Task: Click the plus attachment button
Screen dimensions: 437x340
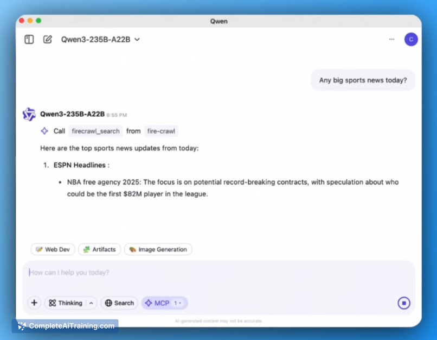Action: pyautogui.click(x=34, y=303)
